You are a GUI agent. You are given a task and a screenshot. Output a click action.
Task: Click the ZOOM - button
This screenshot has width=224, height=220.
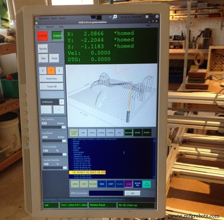(138, 132)
